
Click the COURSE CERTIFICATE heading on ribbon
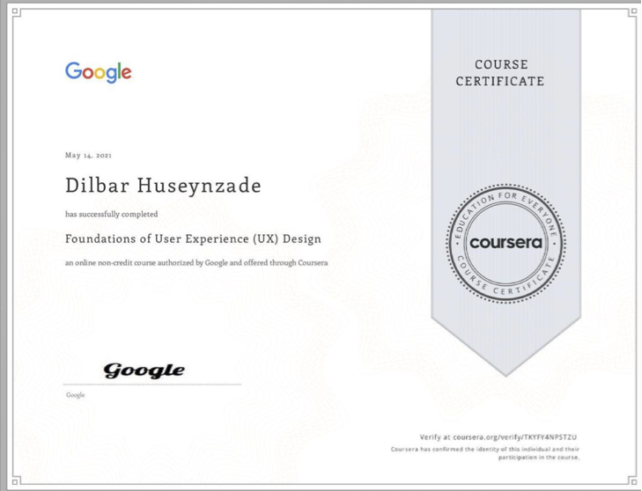click(x=500, y=73)
